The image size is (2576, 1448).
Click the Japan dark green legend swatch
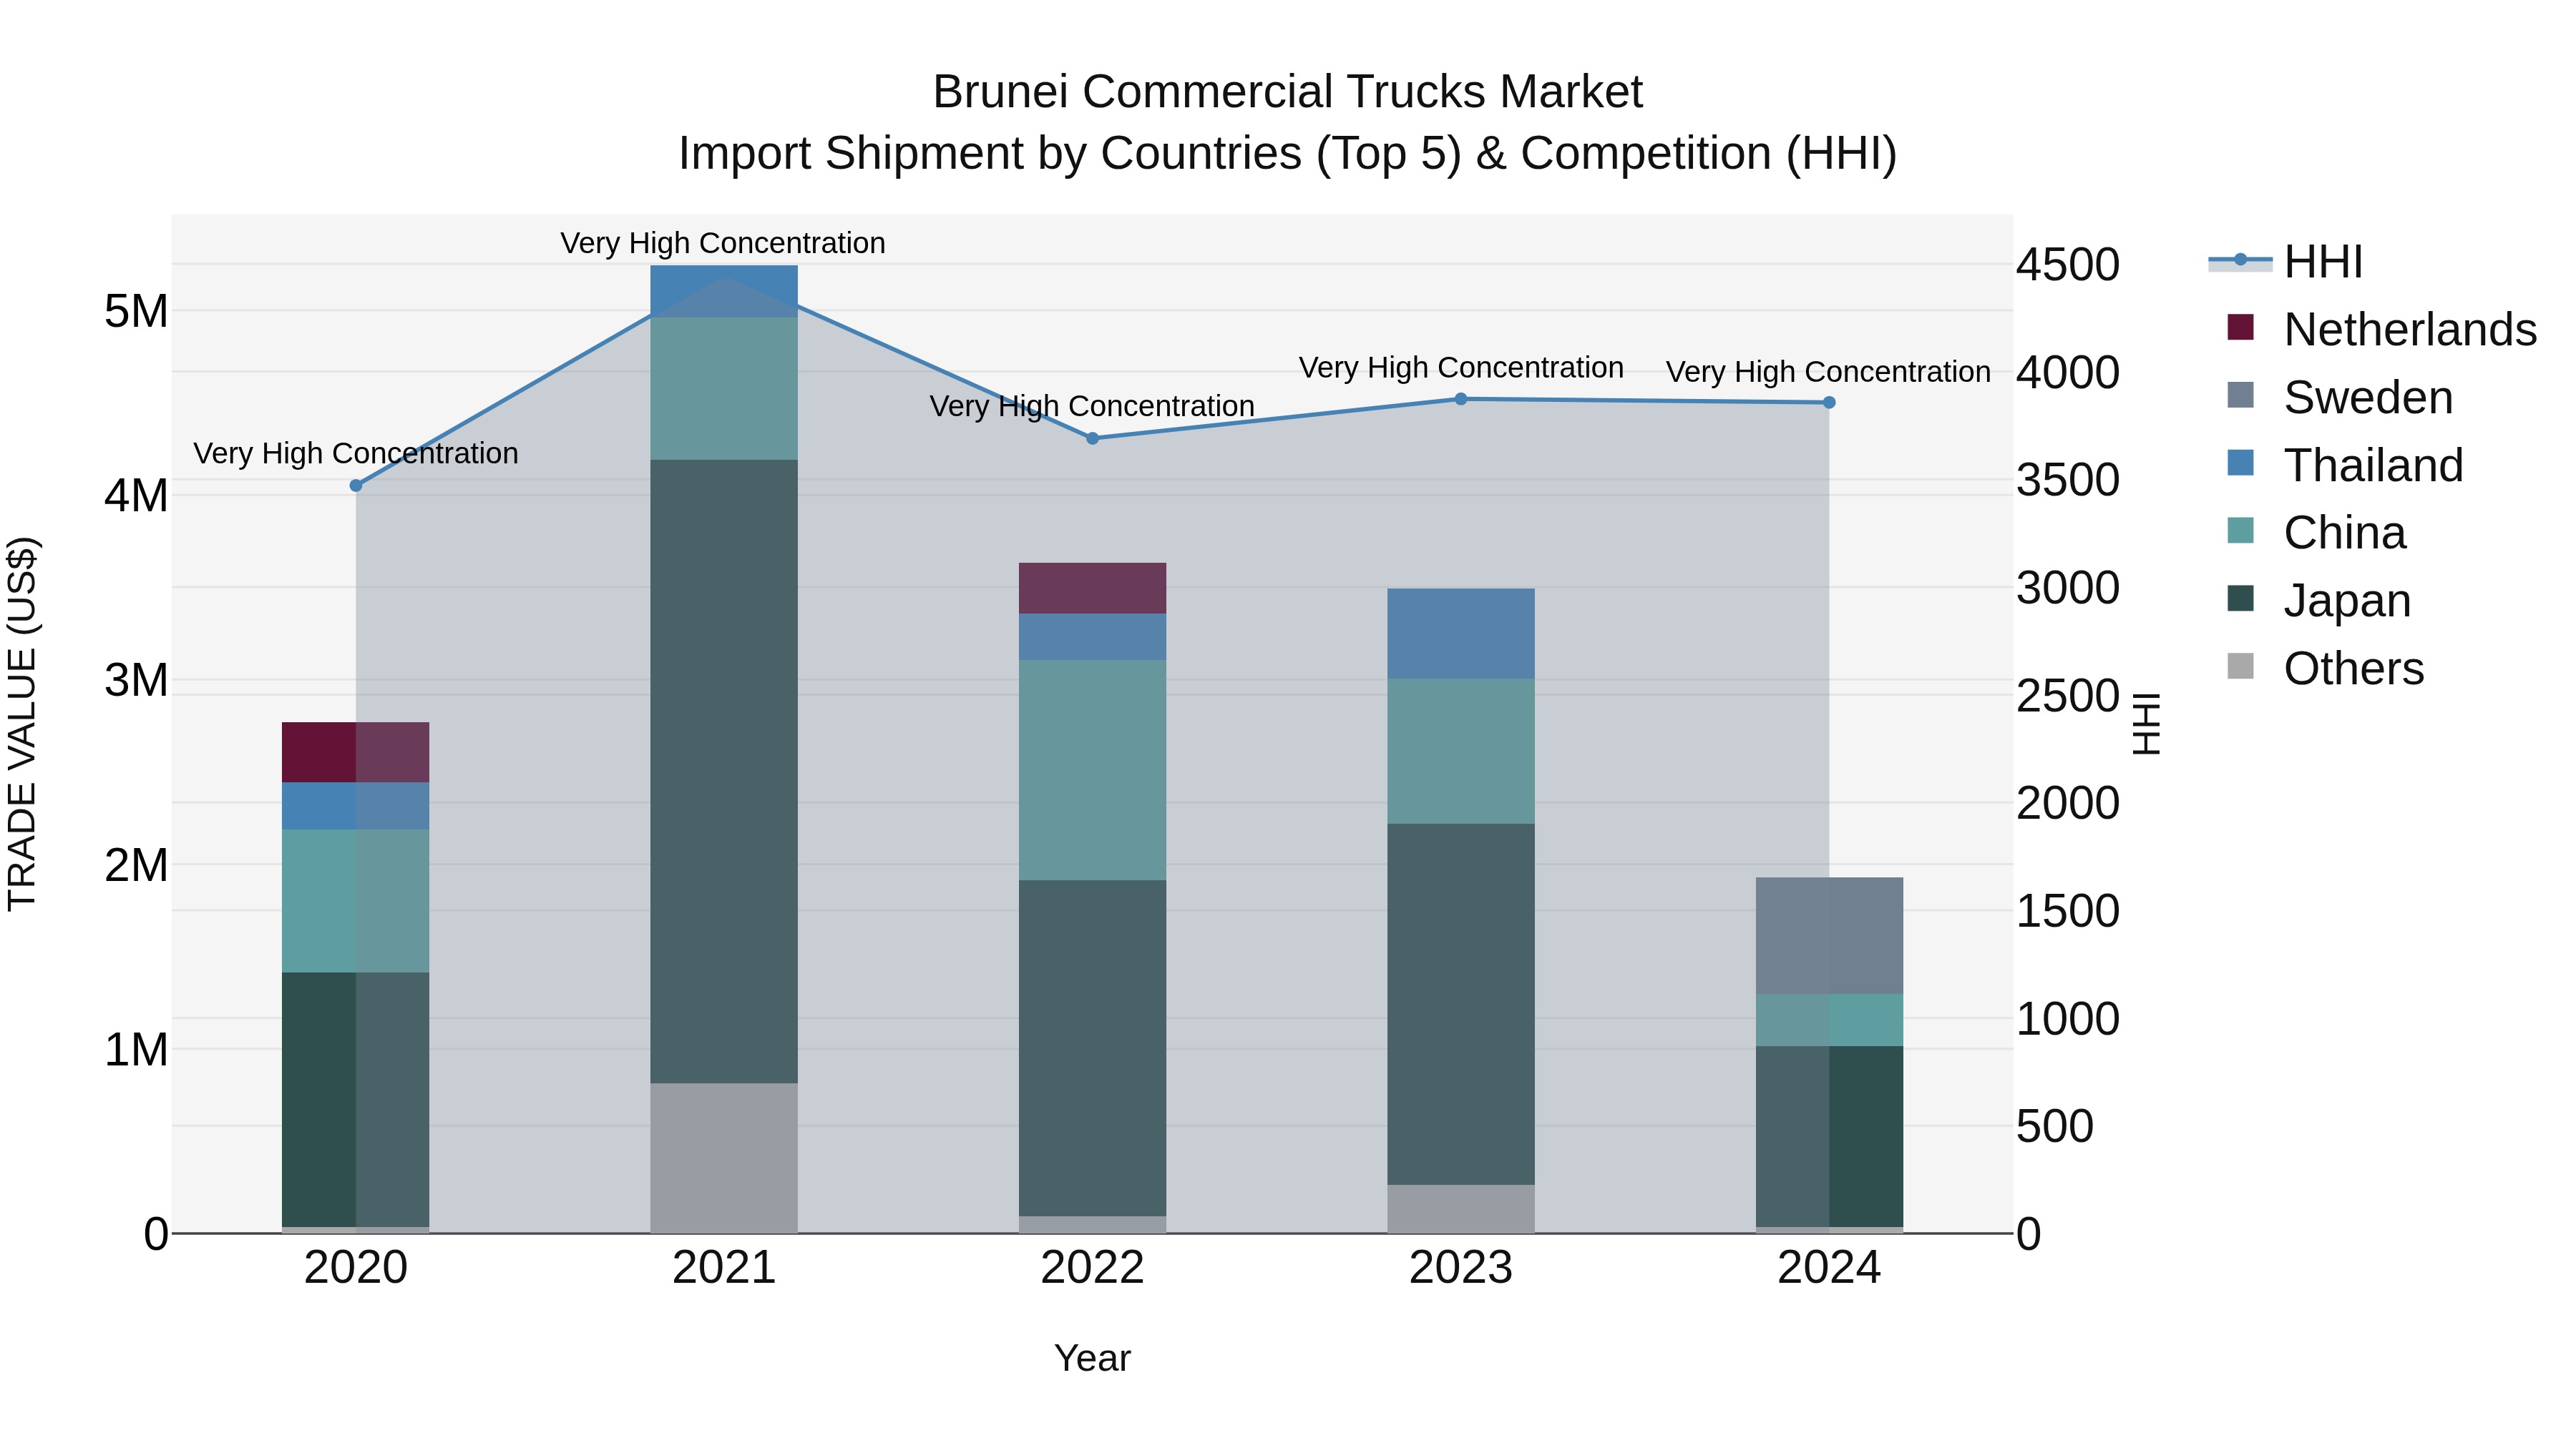click(x=2241, y=599)
